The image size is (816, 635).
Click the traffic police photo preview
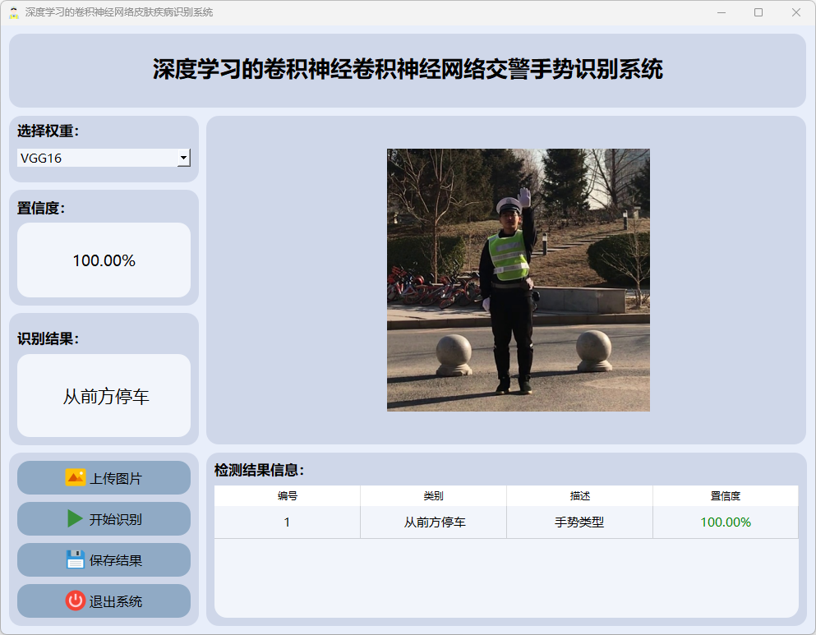pyautogui.click(x=519, y=280)
